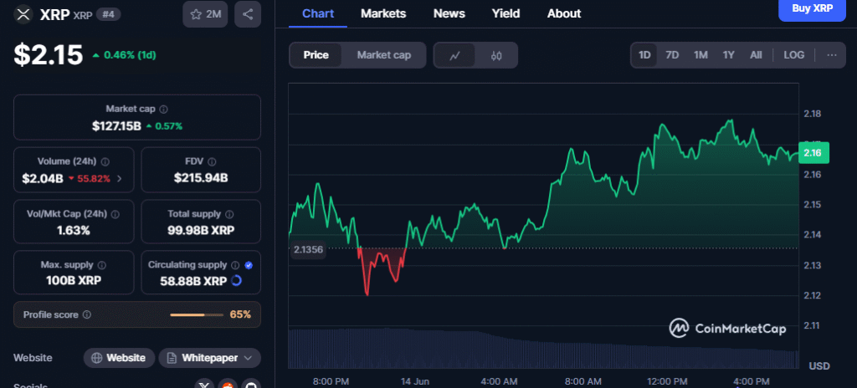857x388 pixels.
Task: Click the USD currency label on chart
Action: (819, 365)
